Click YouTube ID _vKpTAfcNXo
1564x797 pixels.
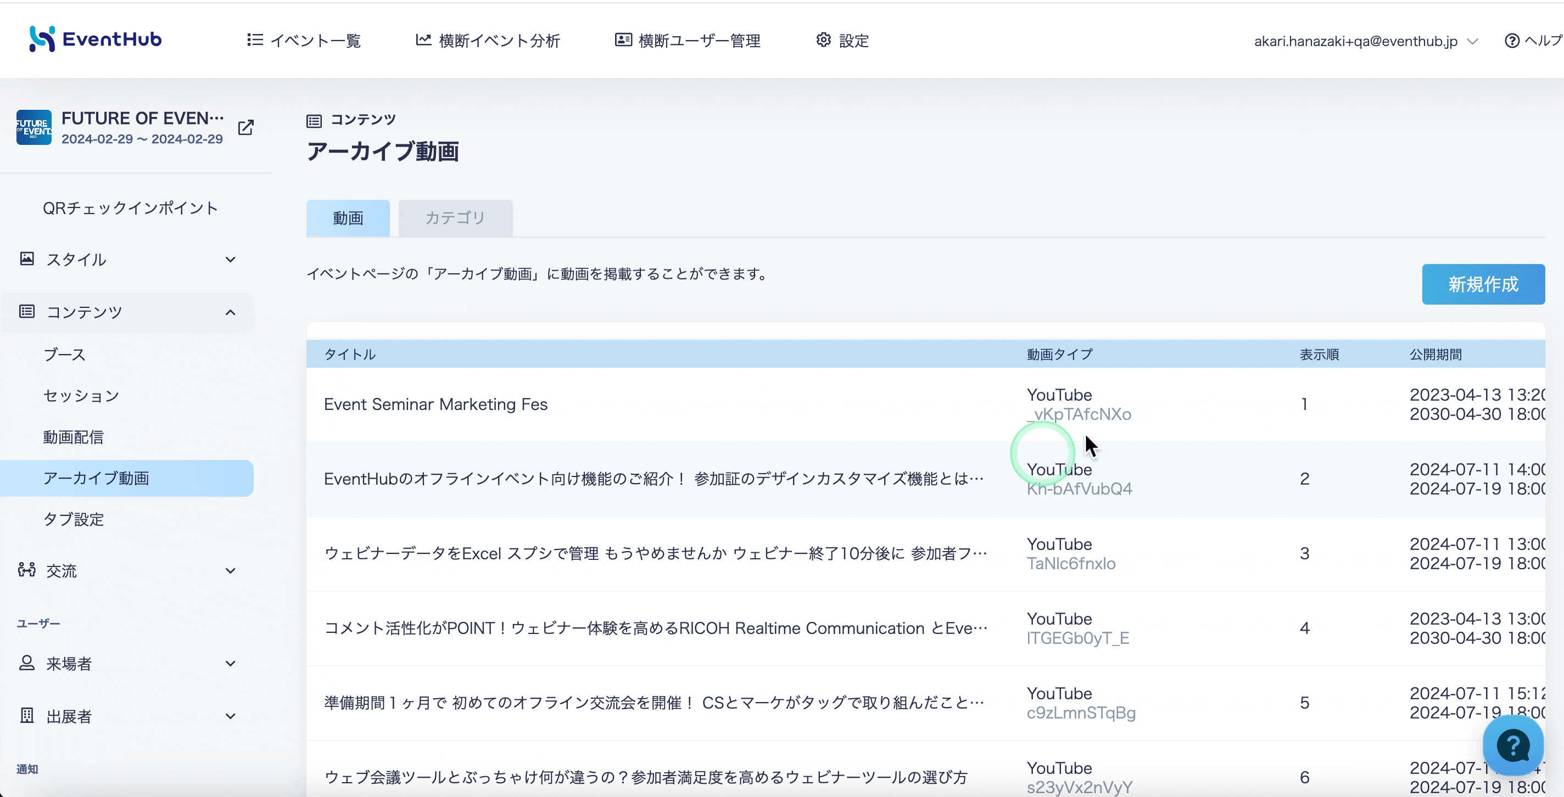click(x=1079, y=414)
